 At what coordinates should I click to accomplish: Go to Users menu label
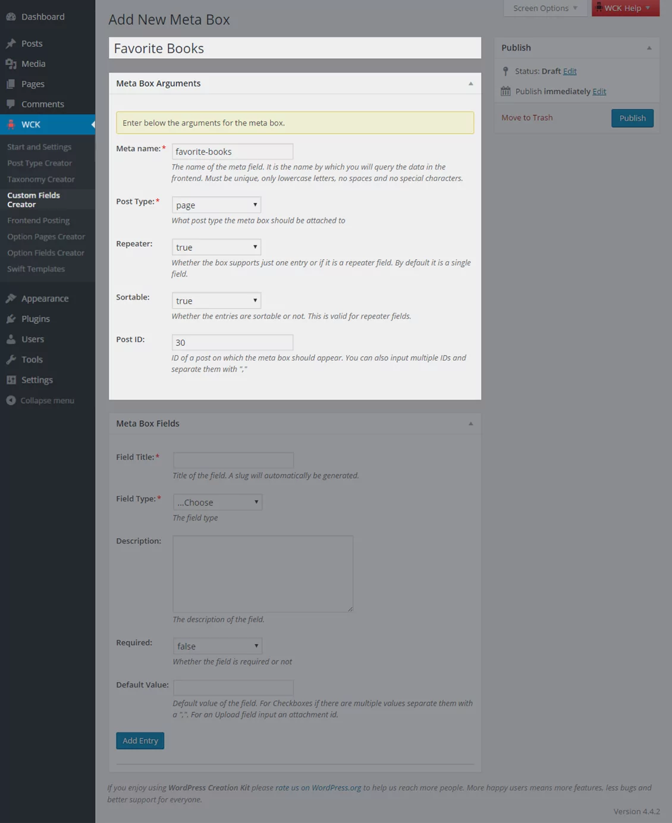33,339
